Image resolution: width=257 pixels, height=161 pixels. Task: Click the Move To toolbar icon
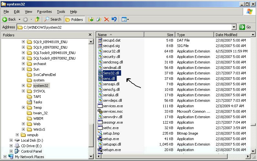coord(91,19)
